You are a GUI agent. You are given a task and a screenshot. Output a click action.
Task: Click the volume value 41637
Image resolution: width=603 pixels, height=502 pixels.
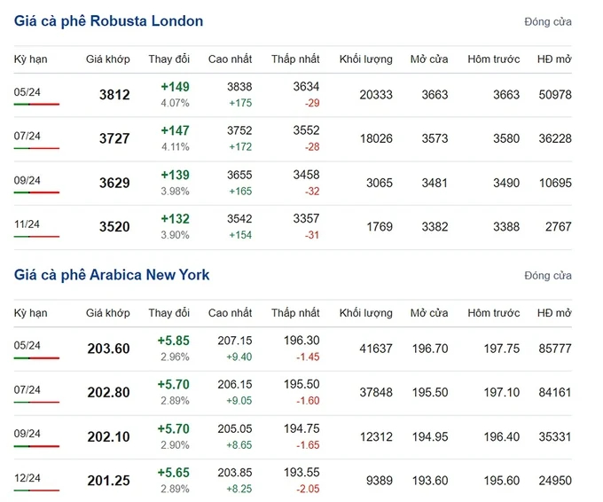point(376,349)
